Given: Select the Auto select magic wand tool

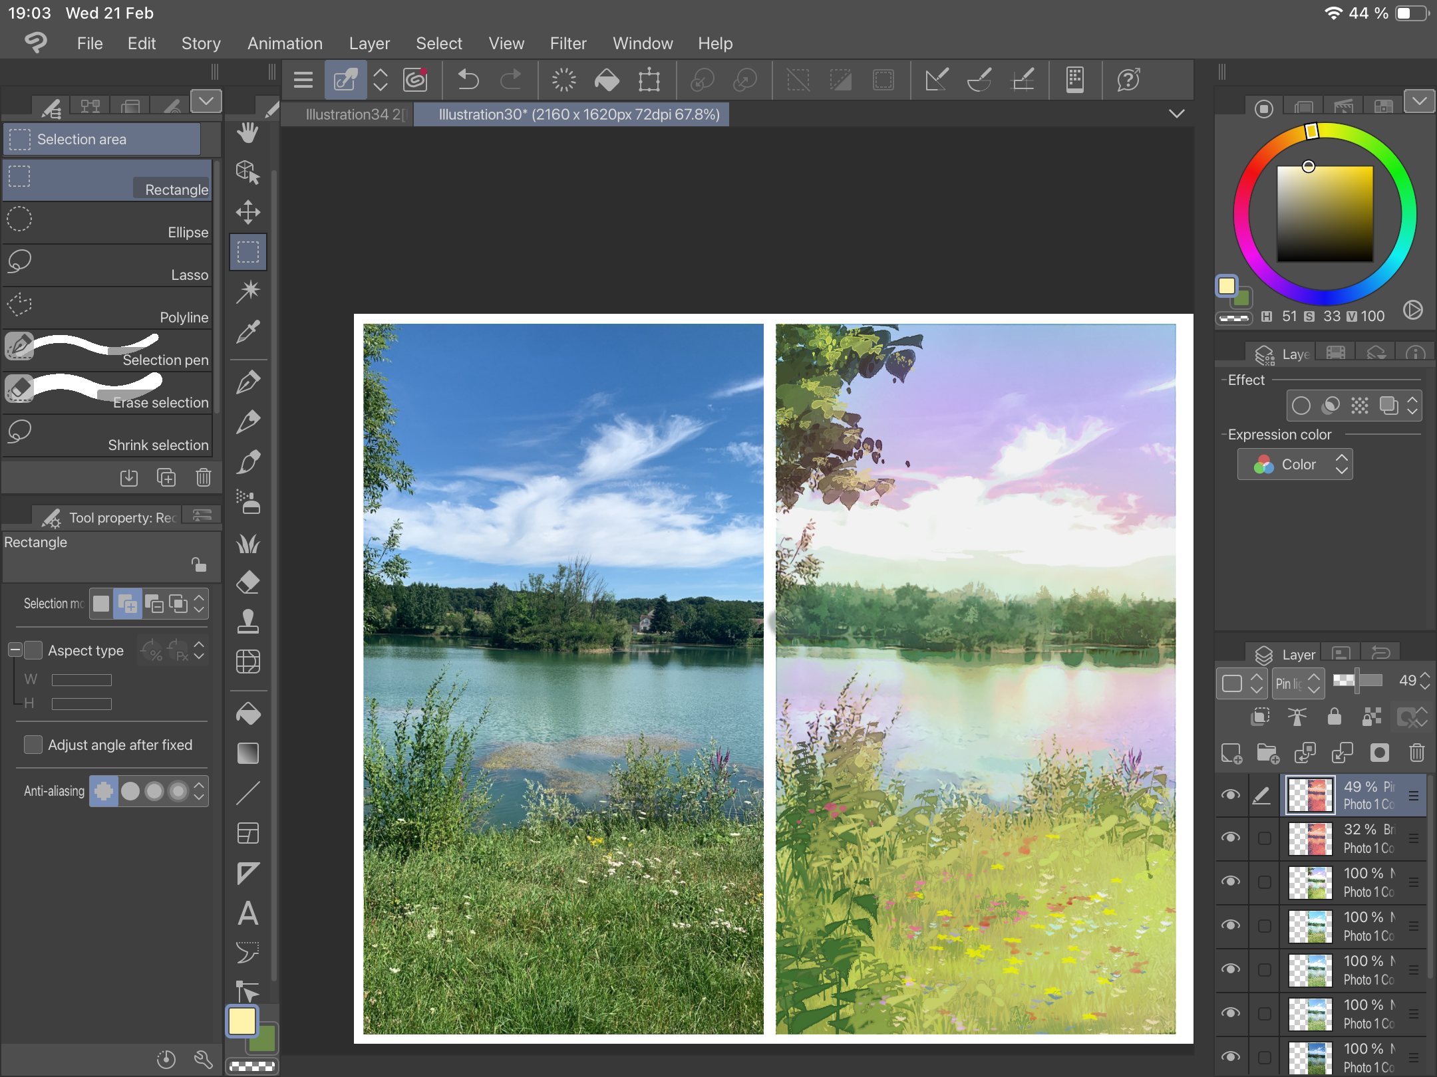Looking at the screenshot, I should pos(247,291).
